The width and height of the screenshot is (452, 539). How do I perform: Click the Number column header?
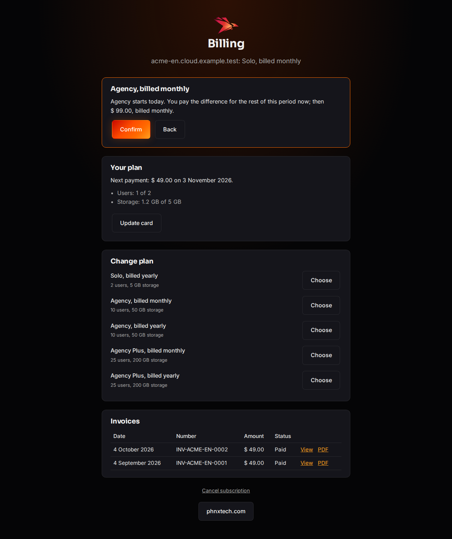point(186,436)
